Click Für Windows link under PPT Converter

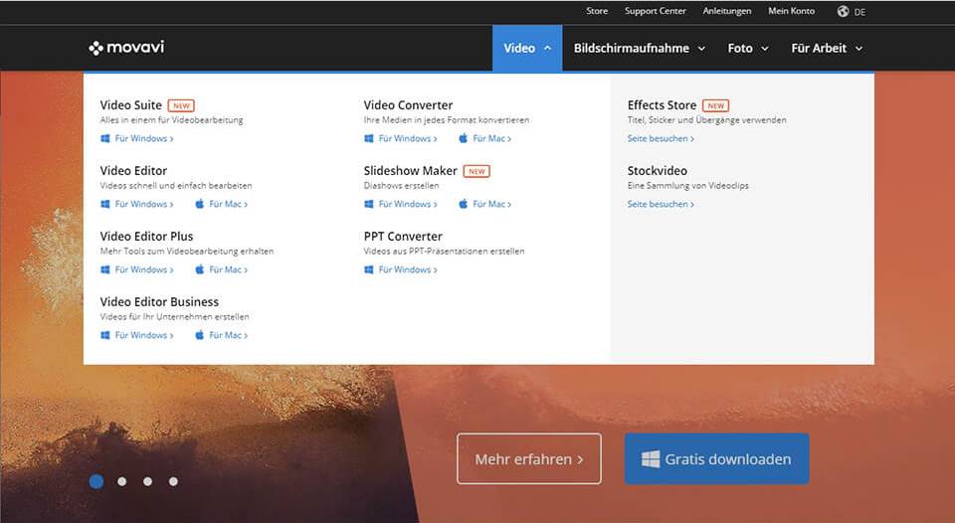pyautogui.click(x=408, y=269)
